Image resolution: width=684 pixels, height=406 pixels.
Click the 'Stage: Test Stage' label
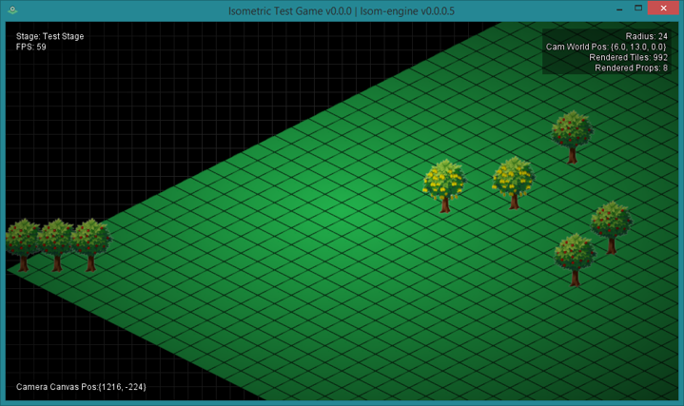point(49,36)
